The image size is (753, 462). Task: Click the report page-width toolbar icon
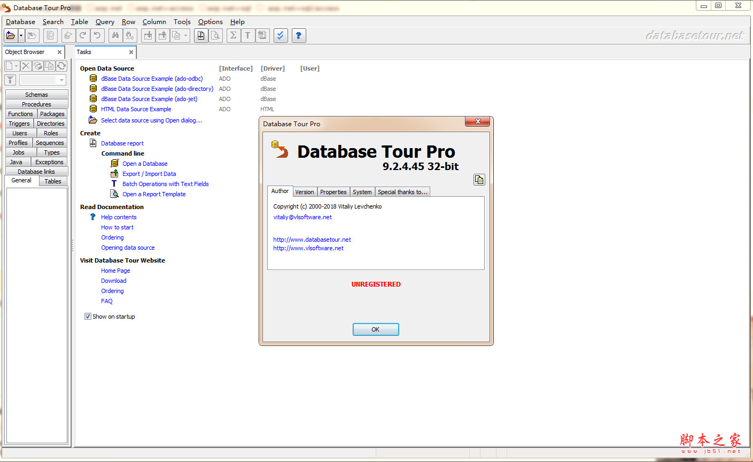click(201, 36)
